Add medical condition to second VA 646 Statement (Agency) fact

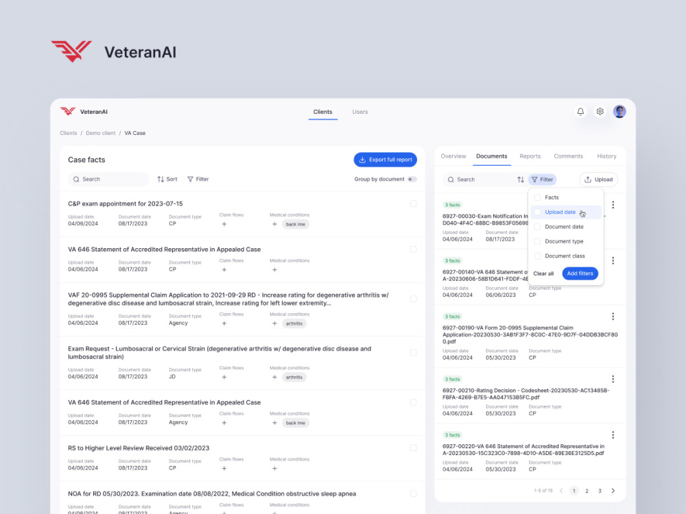tap(274, 423)
